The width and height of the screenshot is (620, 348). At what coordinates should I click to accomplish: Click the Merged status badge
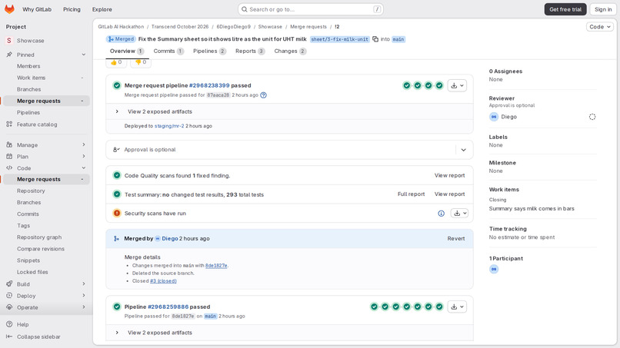tap(121, 39)
